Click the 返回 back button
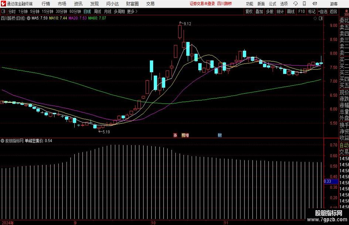Screen dimensions: 349x225 point(333,11)
